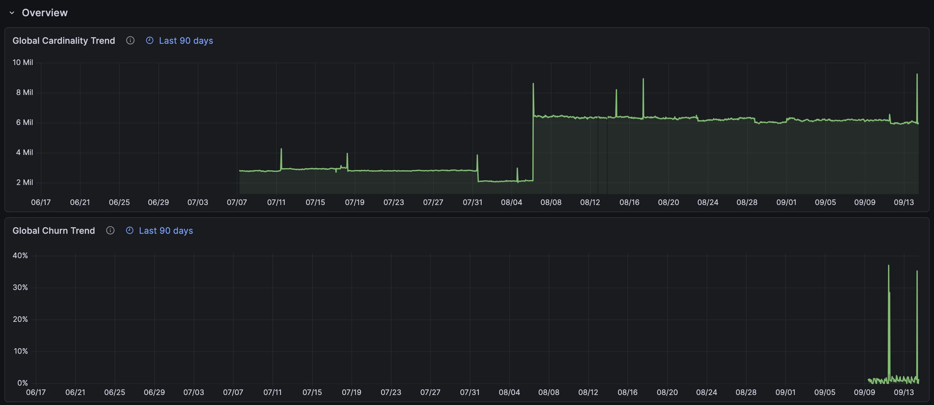
Task: Click the 08/04 date label on Cardinality chart
Action: 512,202
